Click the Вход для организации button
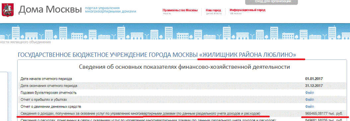 (x=271, y=2)
